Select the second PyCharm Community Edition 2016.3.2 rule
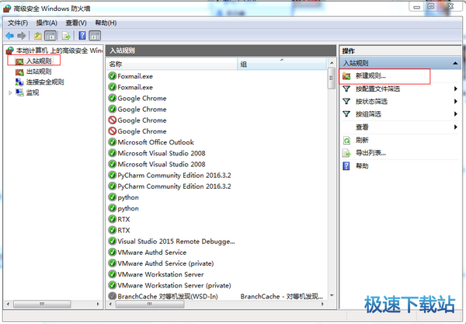Screen dimensions: 466x324 174,186
